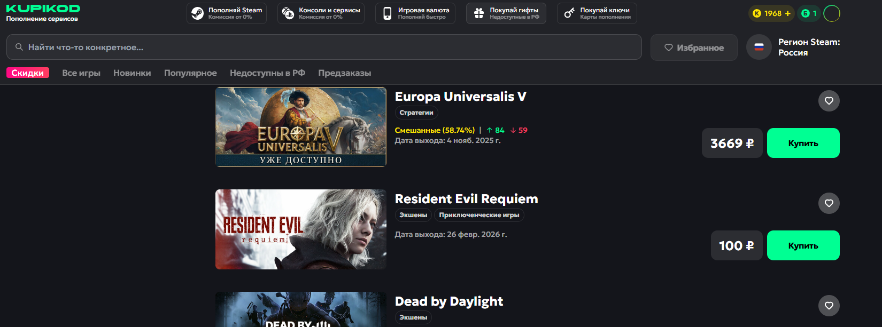Select the Популярное tab
Screen dimensions: 882x327
[x=190, y=73]
